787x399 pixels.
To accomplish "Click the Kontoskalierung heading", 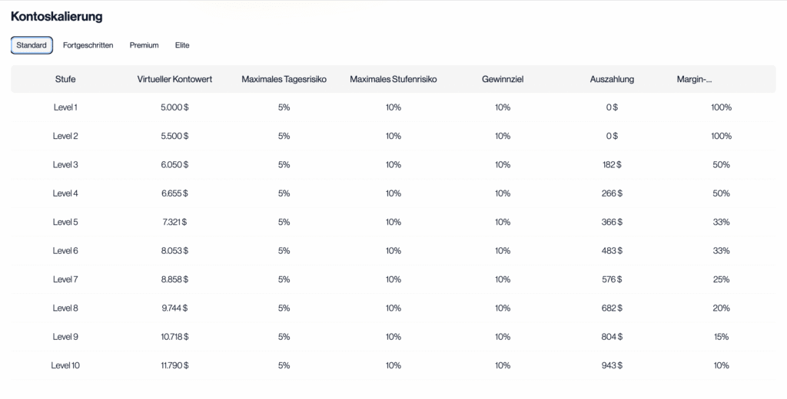I will pyautogui.click(x=57, y=16).
